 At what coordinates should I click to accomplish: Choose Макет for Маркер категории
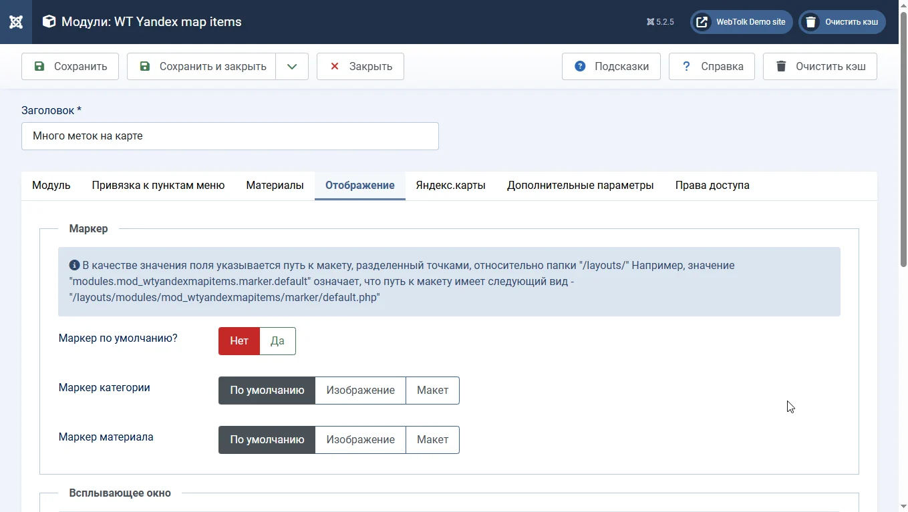[x=432, y=391]
